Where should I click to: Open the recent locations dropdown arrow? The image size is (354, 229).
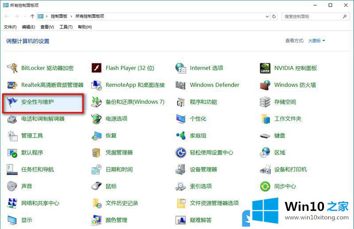25,16
